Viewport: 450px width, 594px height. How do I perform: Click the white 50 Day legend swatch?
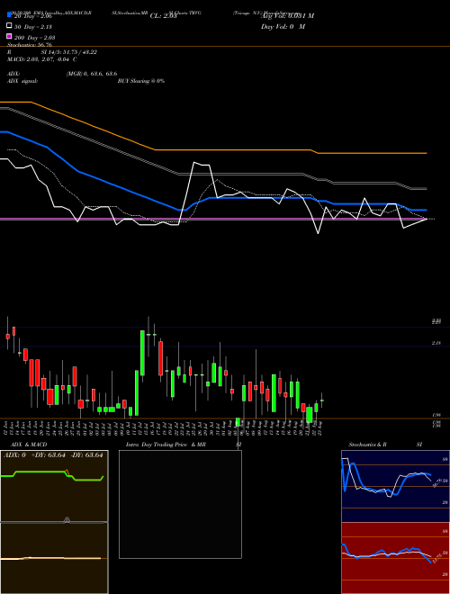[9, 26]
